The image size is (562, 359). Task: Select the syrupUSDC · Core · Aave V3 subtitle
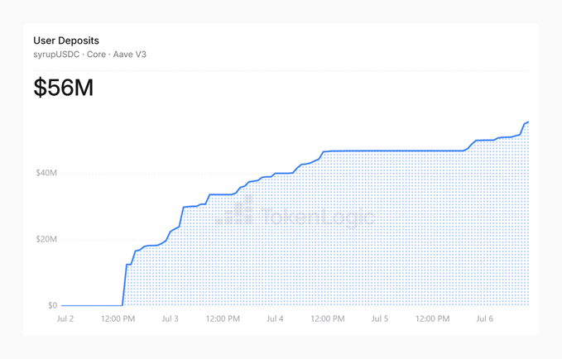click(89, 55)
